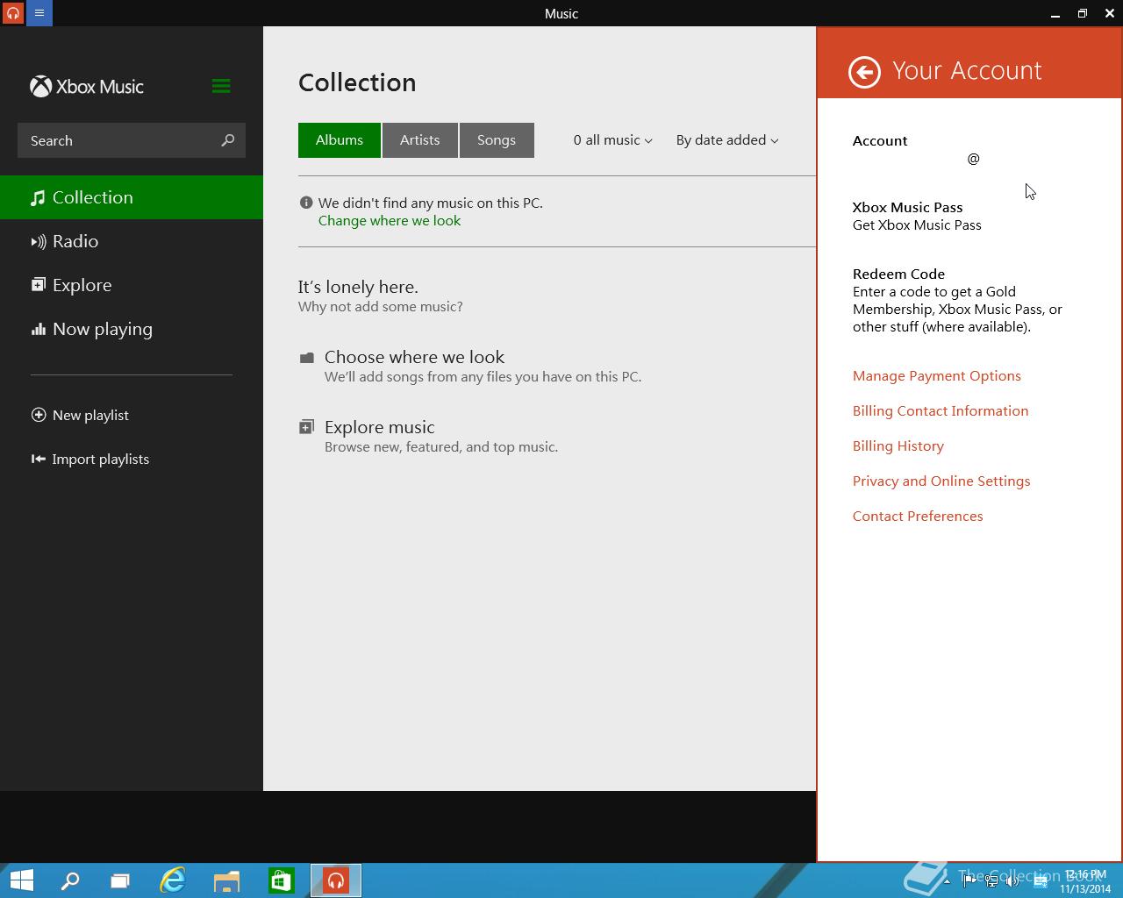Click the info icon near no music message
The width and height of the screenshot is (1123, 898).
(306, 203)
